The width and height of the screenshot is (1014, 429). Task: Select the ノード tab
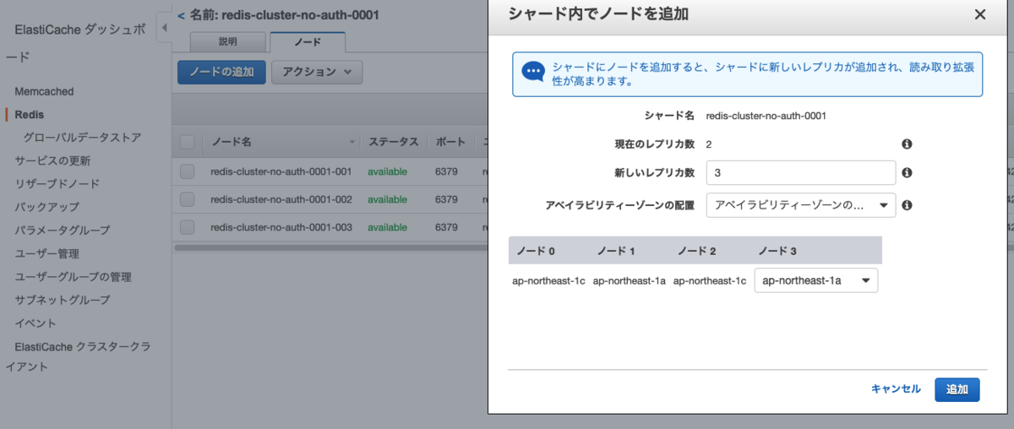(x=307, y=41)
